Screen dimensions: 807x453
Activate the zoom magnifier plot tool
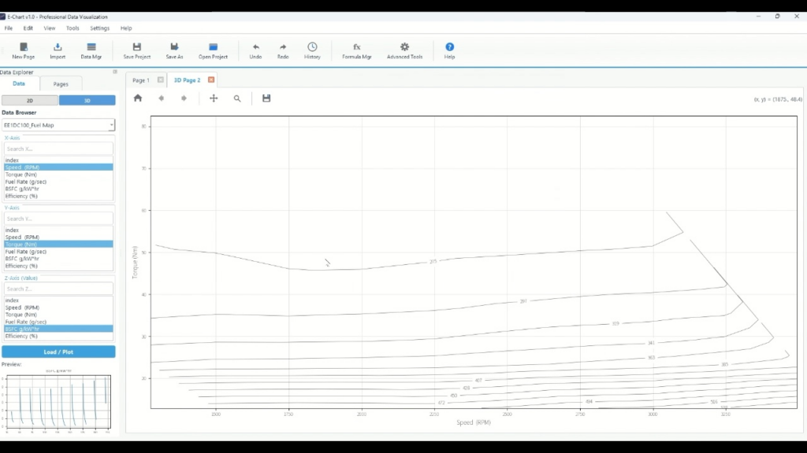click(x=237, y=98)
